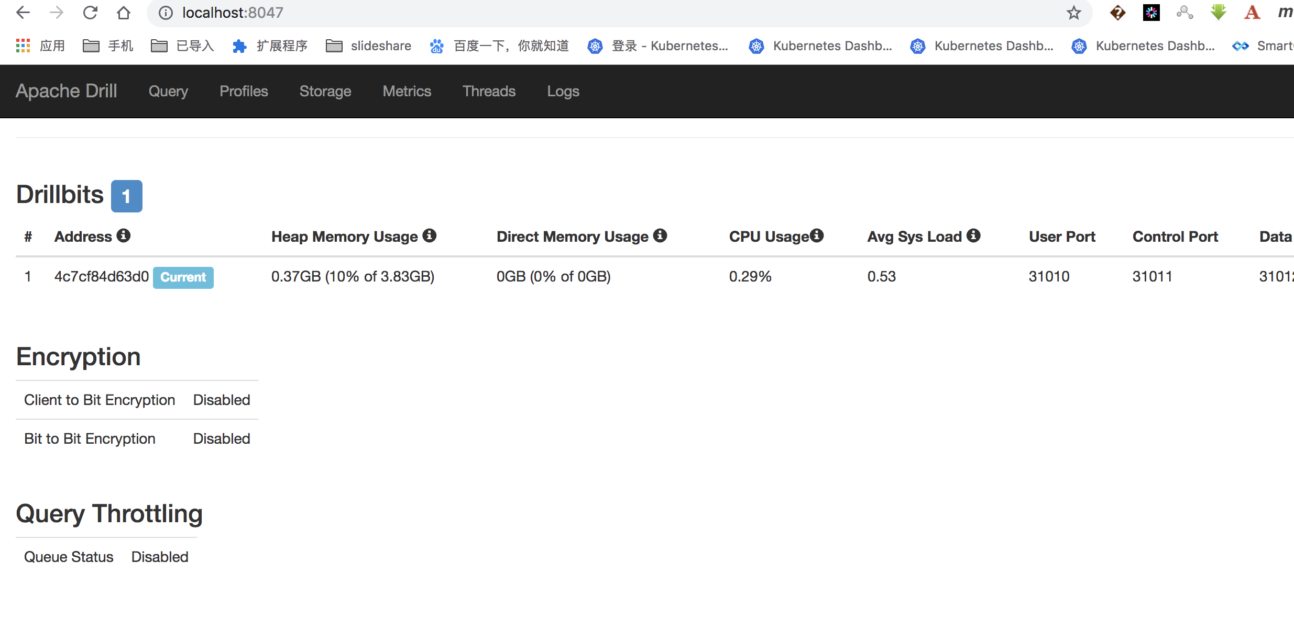Click the CPU Usage info icon
The image size is (1294, 630).
817,235
